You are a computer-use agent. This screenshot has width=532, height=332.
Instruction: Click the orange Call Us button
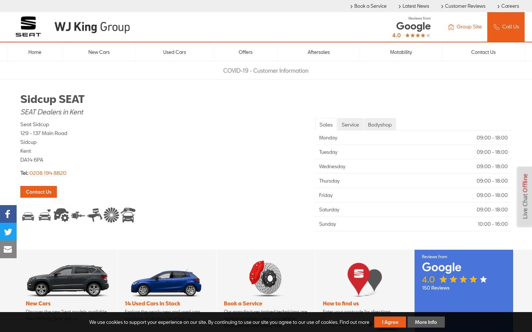(x=506, y=27)
